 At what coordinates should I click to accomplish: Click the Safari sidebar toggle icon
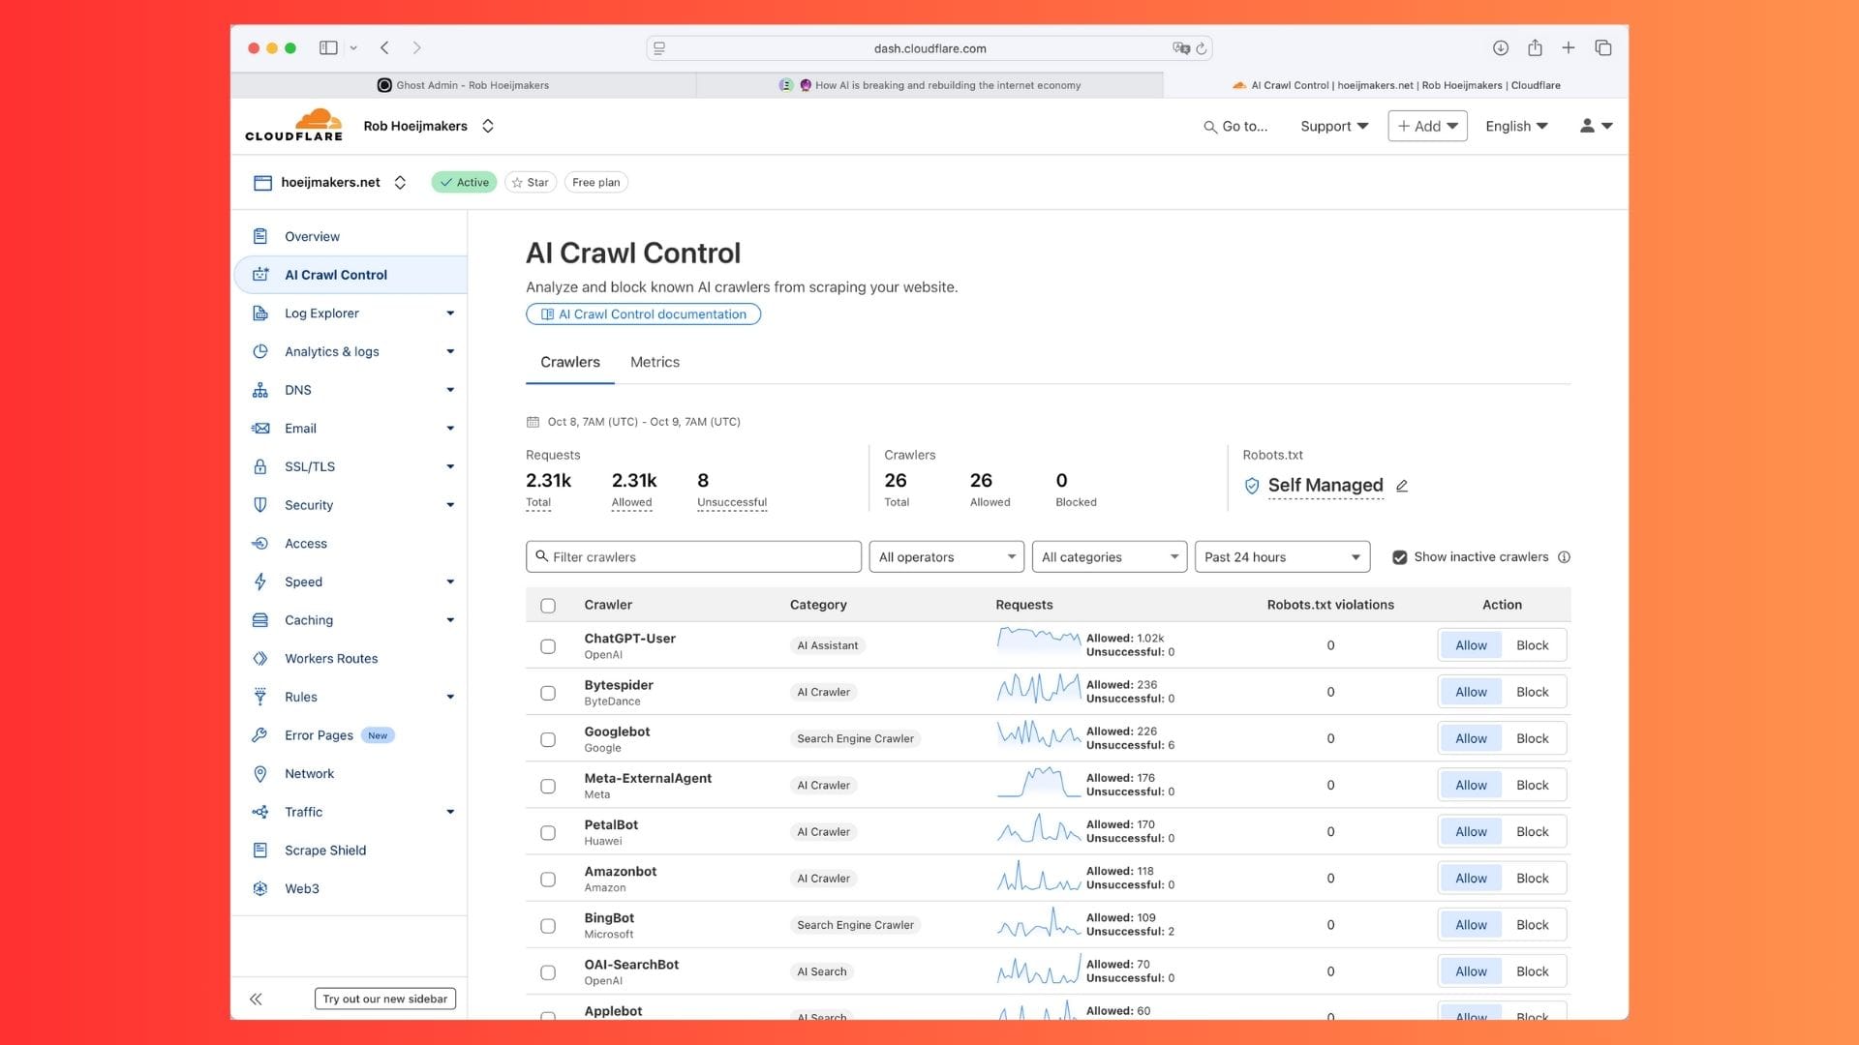pos(328,47)
